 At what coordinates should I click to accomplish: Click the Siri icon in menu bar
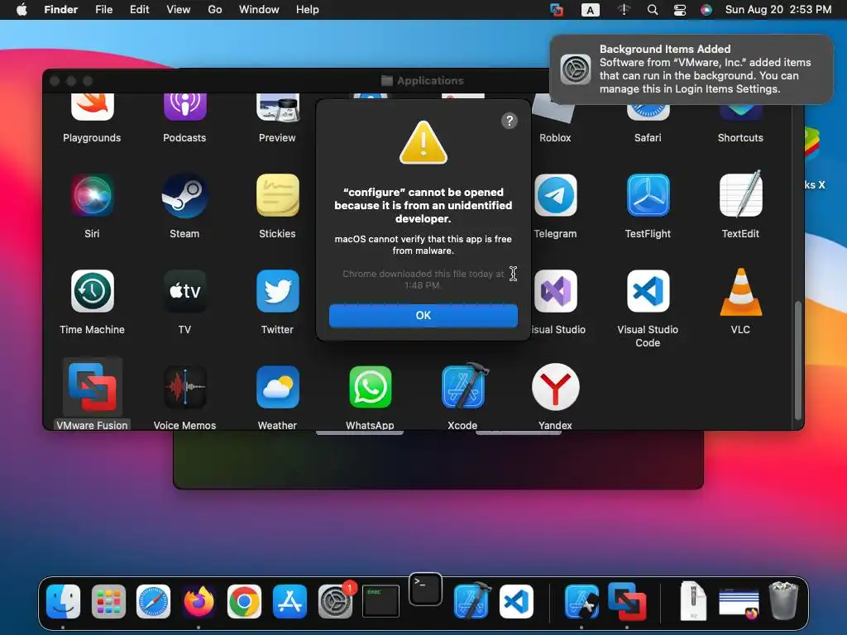tap(706, 10)
